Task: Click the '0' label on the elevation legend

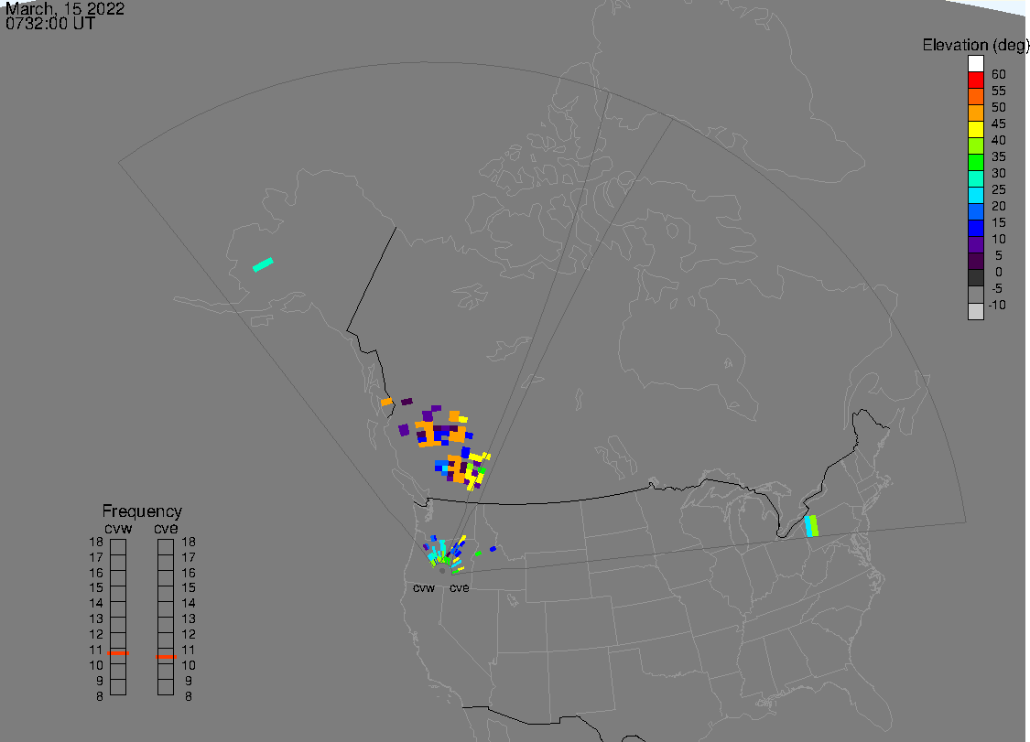Action: tap(999, 272)
